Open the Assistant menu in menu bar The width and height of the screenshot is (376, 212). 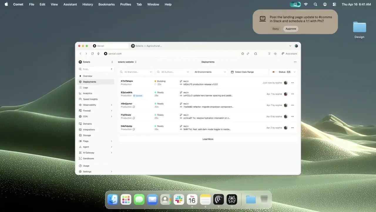tap(70, 4)
